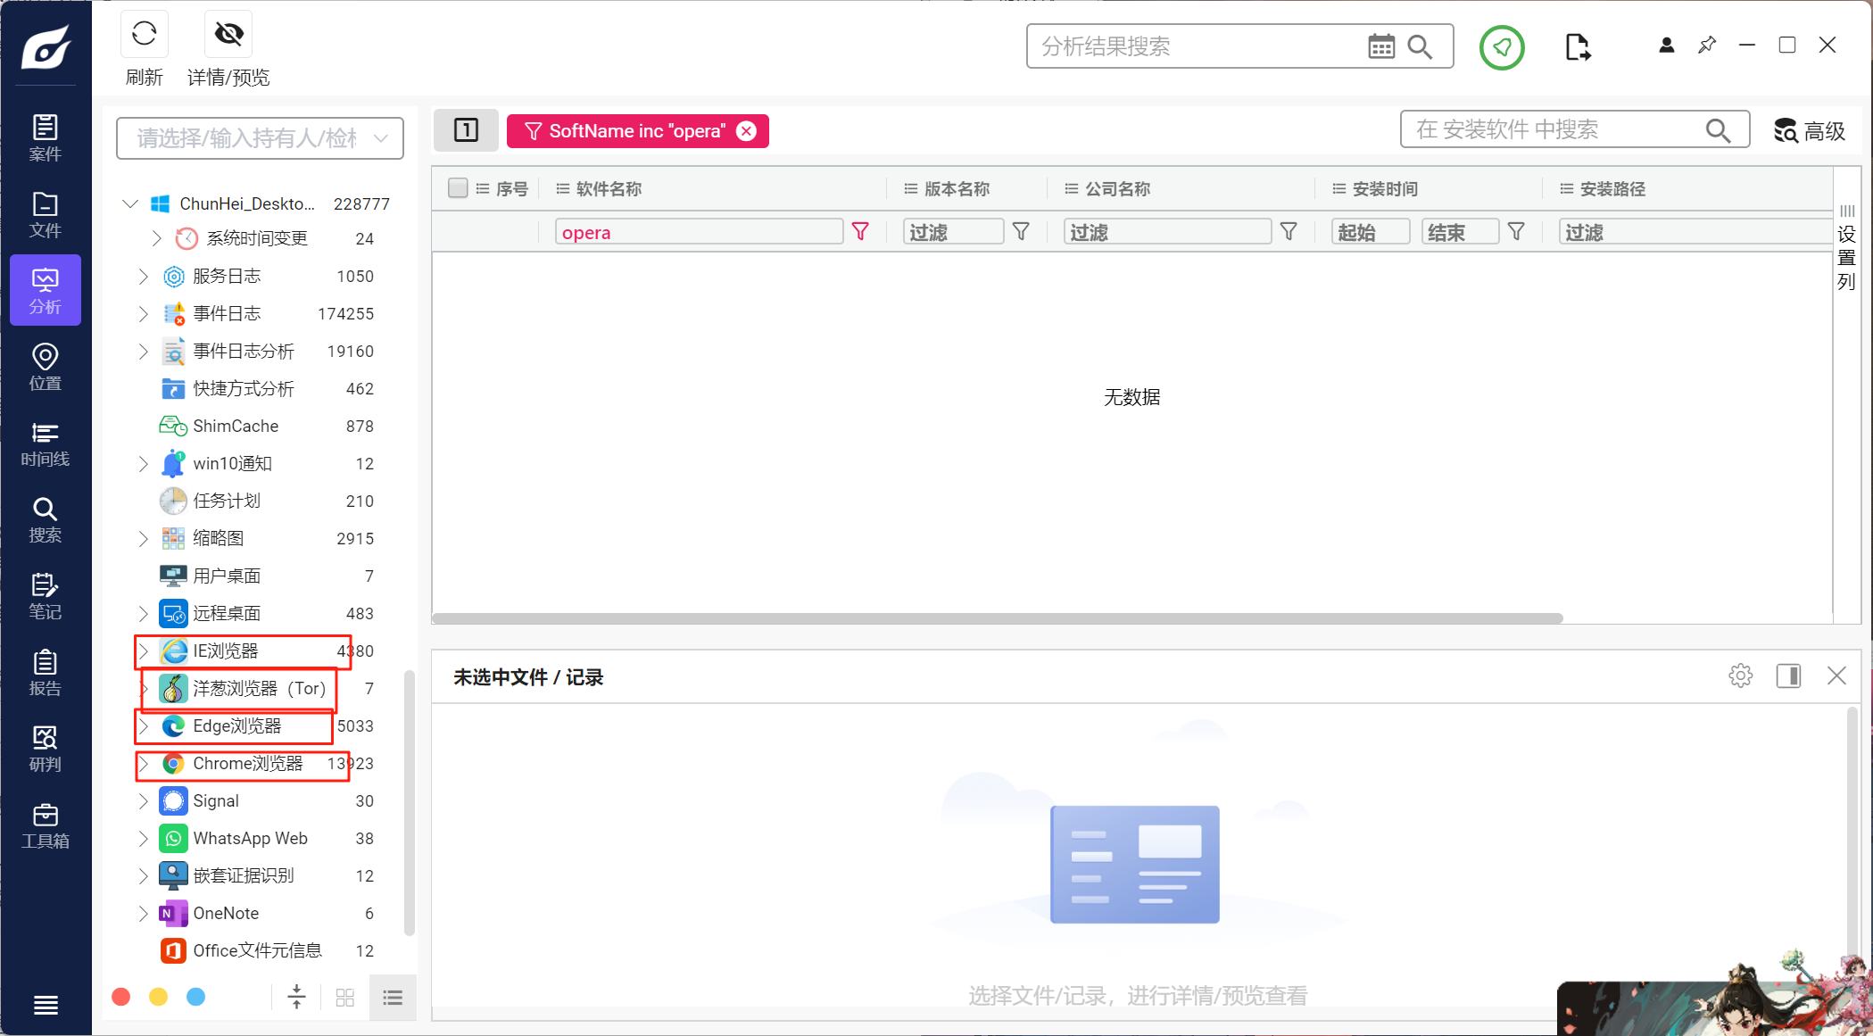The width and height of the screenshot is (1873, 1036).
Task: Toggle the details/preview (详情/预览) eye icon
Action: [x=228, y=35]
